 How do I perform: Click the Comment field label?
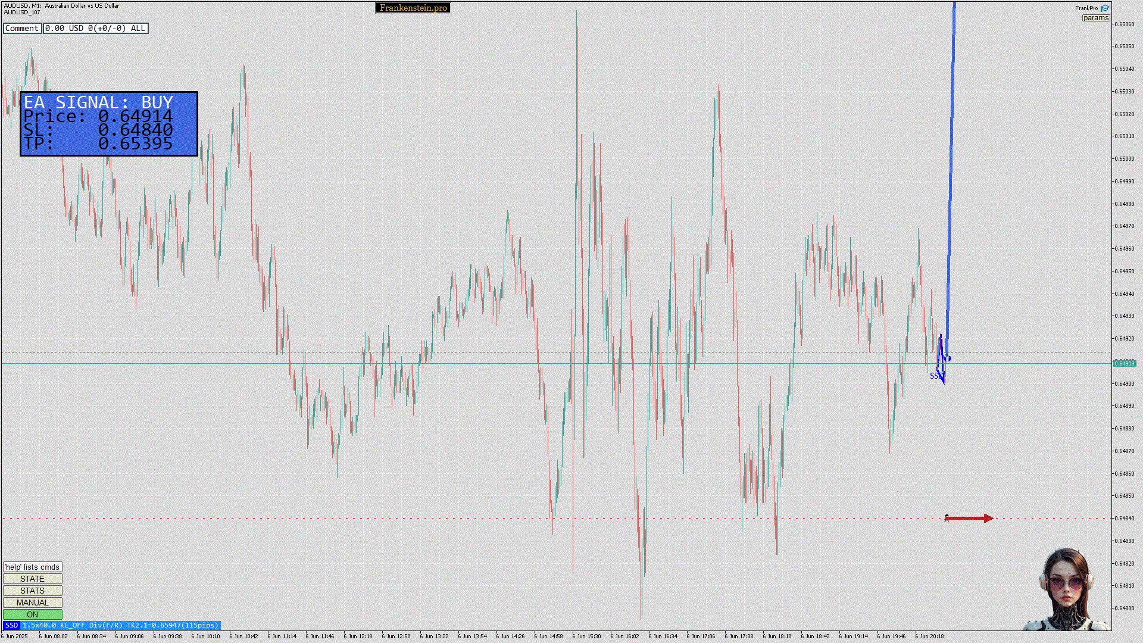pos(22,28)
